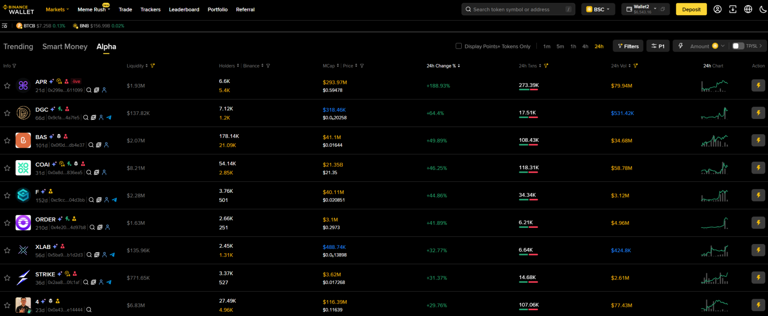Select the Alpha tab
768x316 pixels.
106,47
